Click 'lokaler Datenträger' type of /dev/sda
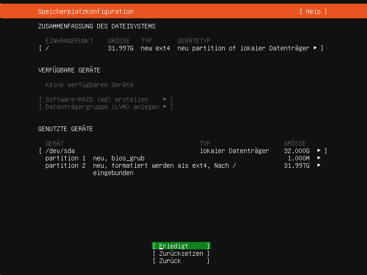Screen dimensions: 367x275 tap(234, 151)
